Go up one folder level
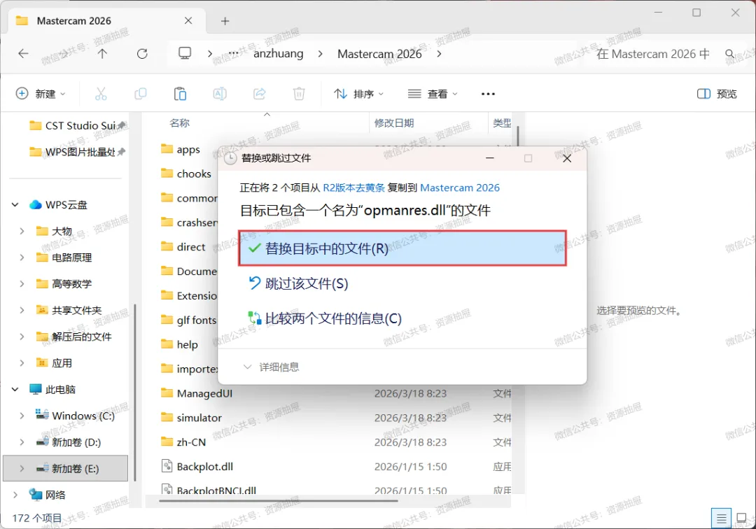The image size is (756, 529). click(x=102, y=53)
